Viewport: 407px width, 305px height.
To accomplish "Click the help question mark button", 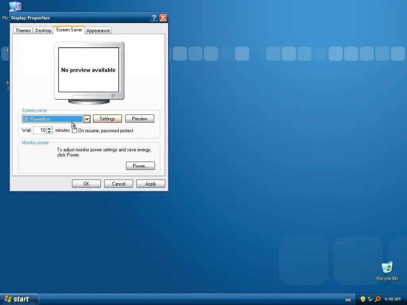I will coord(154,17).
